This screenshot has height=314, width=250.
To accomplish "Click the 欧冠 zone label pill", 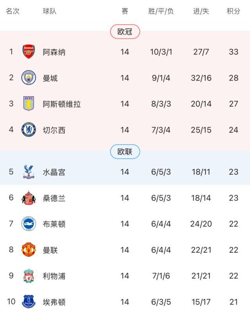I will tap(125, 32).
